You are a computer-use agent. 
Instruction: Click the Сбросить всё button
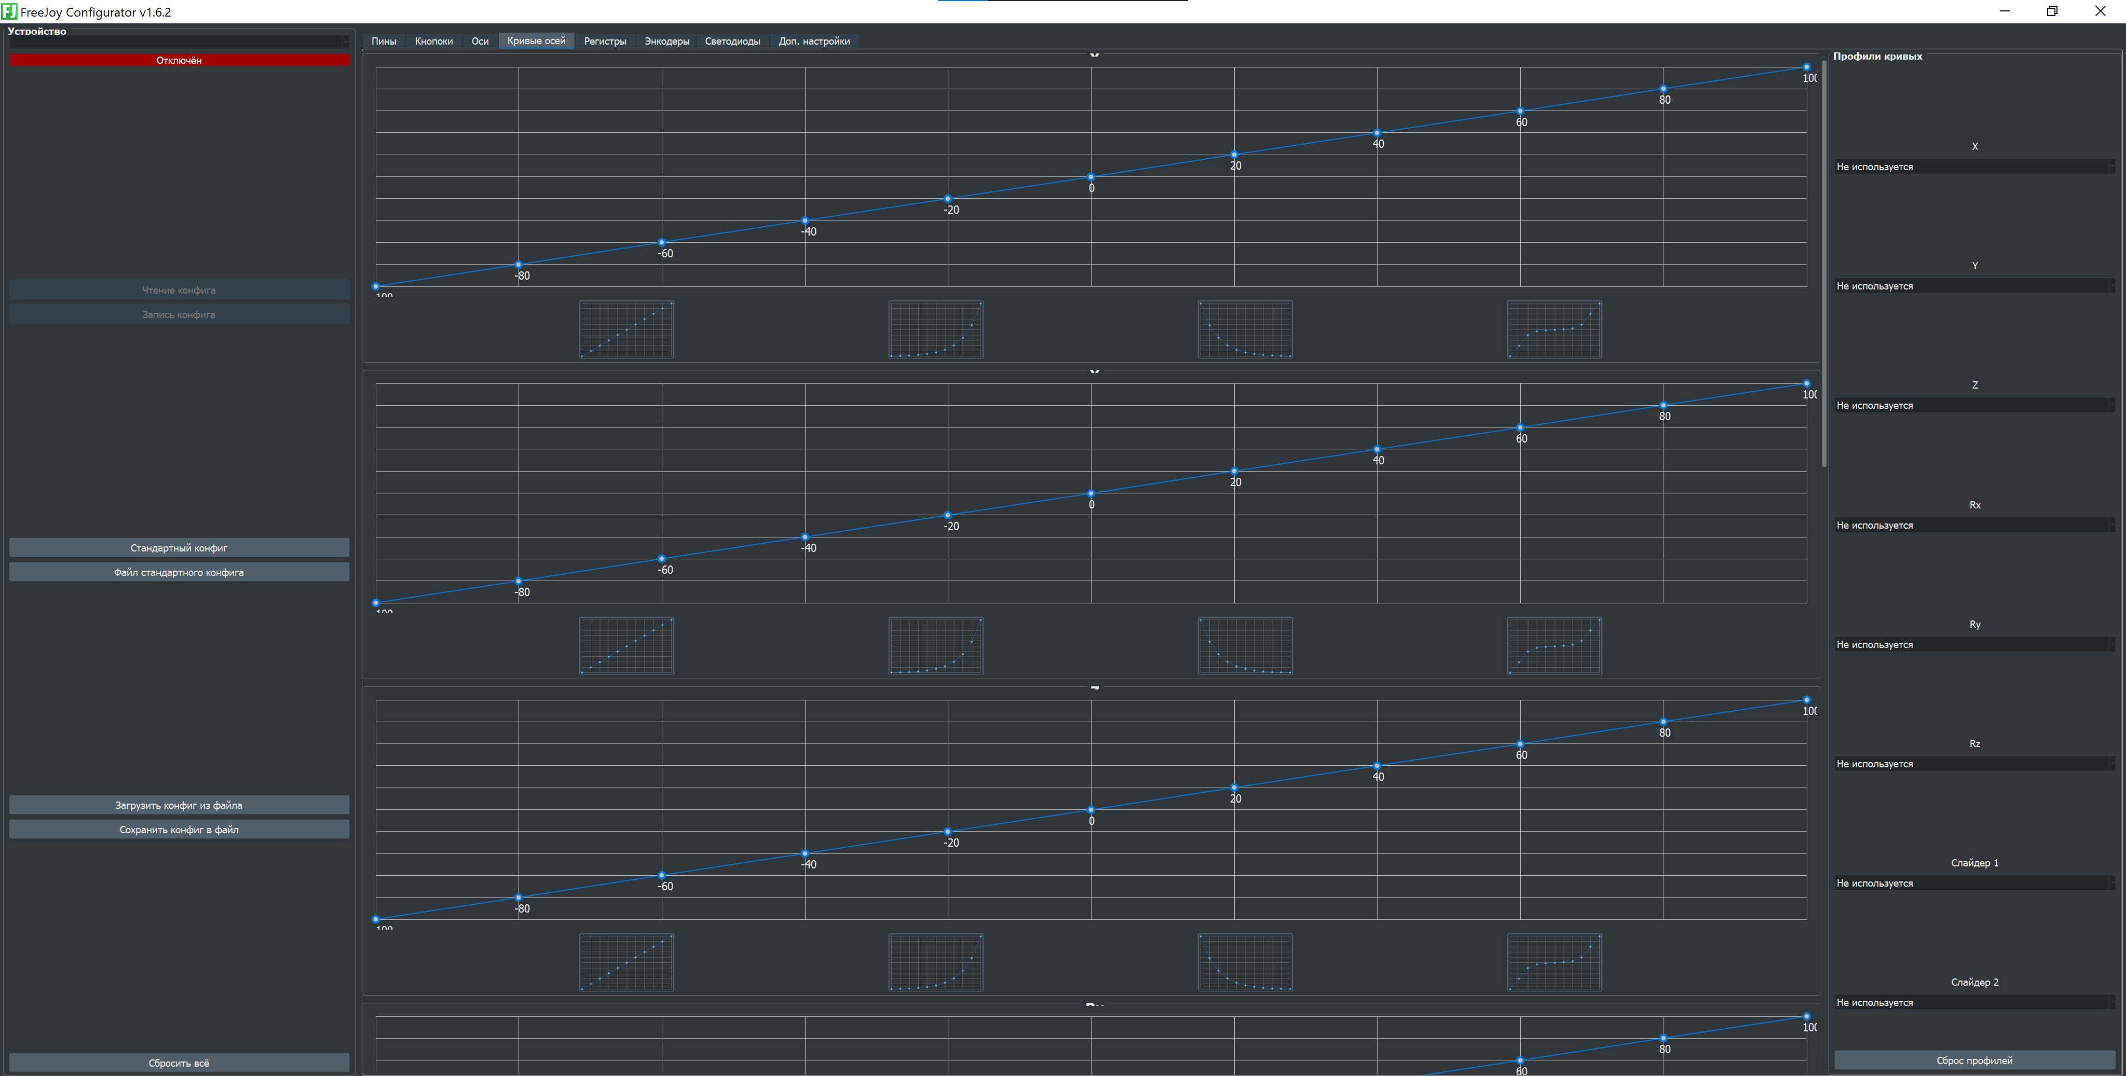click(179, 1063)
